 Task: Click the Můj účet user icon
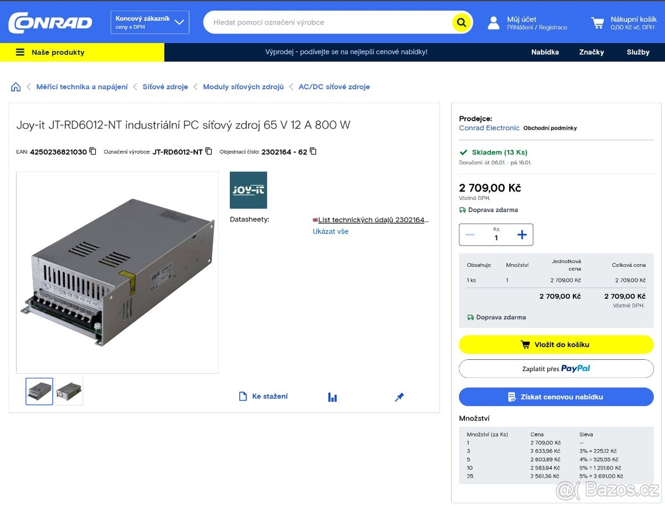point(493,22)
